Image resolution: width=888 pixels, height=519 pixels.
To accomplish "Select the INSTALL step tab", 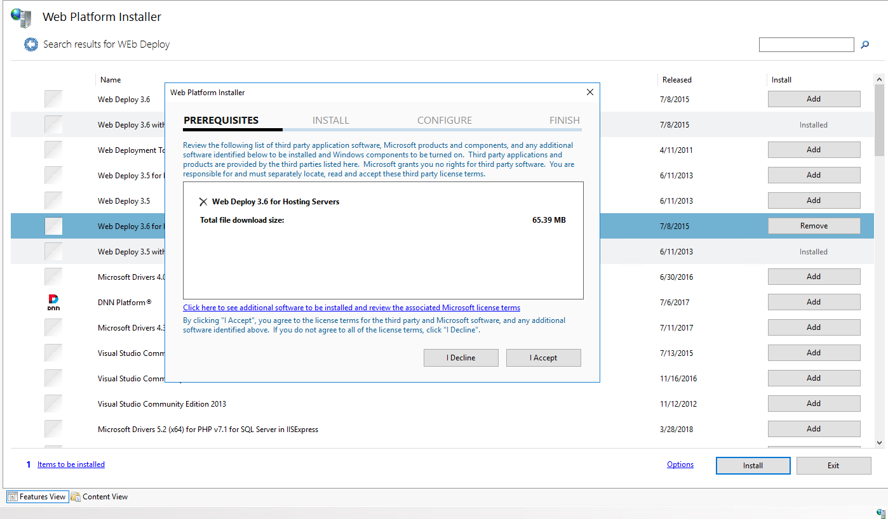I will [x=331, y=121].
